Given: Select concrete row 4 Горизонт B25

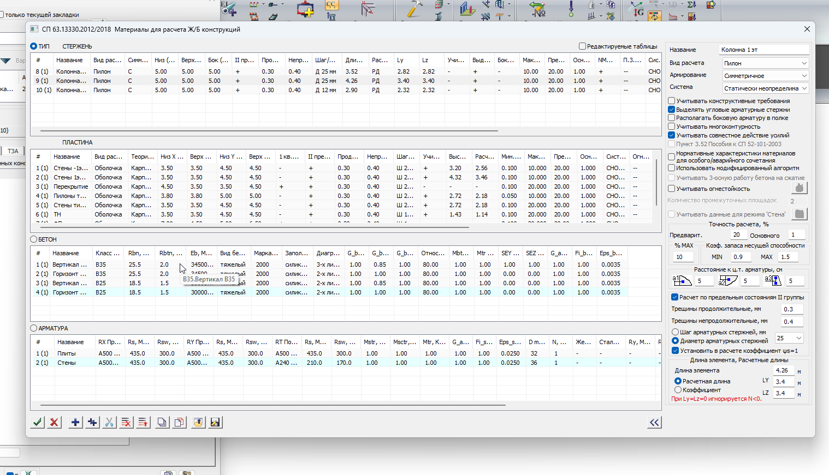Looking at the screenshot, I should click(329, 292).
